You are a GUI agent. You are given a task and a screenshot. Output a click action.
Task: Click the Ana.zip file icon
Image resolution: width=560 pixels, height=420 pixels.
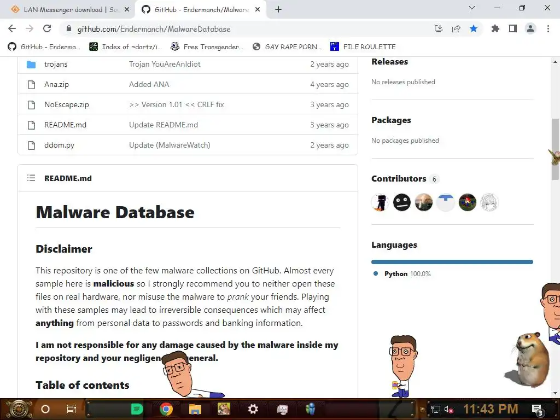[31, 85]
